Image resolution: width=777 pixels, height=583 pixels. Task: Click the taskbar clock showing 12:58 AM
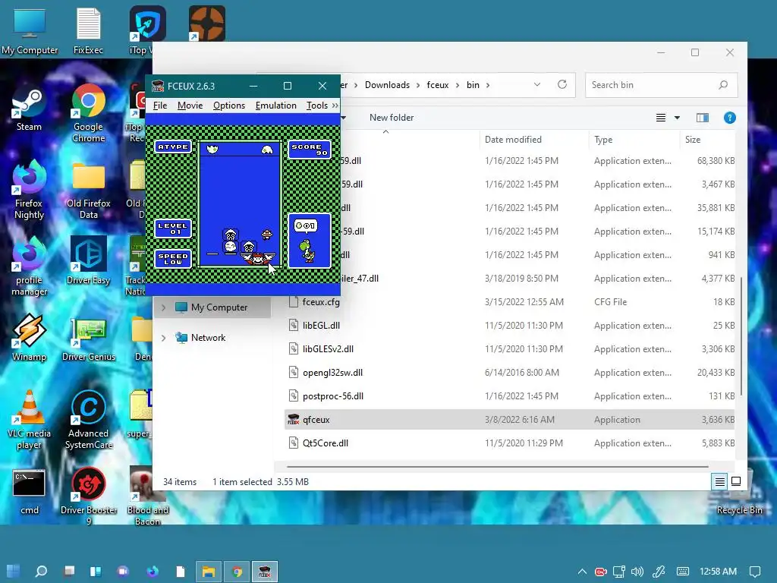(x=718, y=572)
